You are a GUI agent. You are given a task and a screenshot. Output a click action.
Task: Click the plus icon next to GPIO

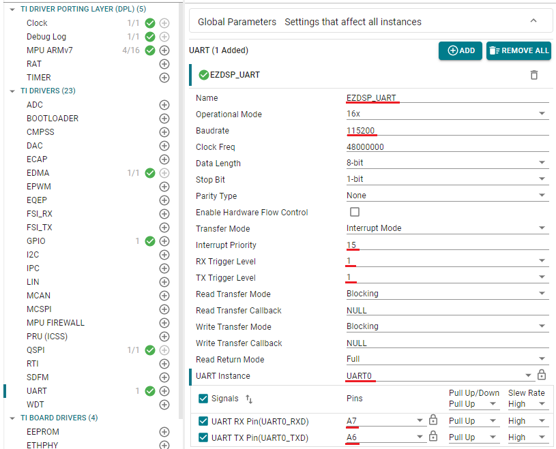[164, 241]
